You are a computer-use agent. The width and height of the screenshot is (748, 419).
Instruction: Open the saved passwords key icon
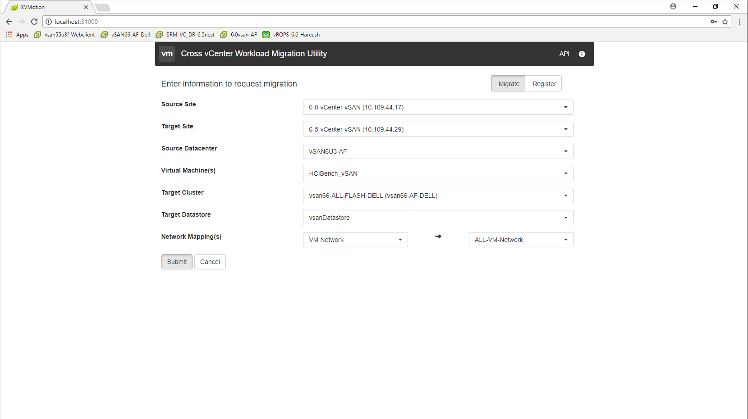click(713, 22)
